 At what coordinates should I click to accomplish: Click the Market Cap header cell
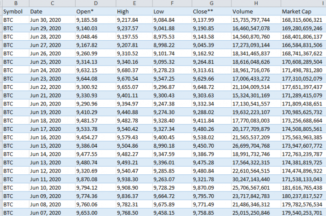[x=303, y=11]
